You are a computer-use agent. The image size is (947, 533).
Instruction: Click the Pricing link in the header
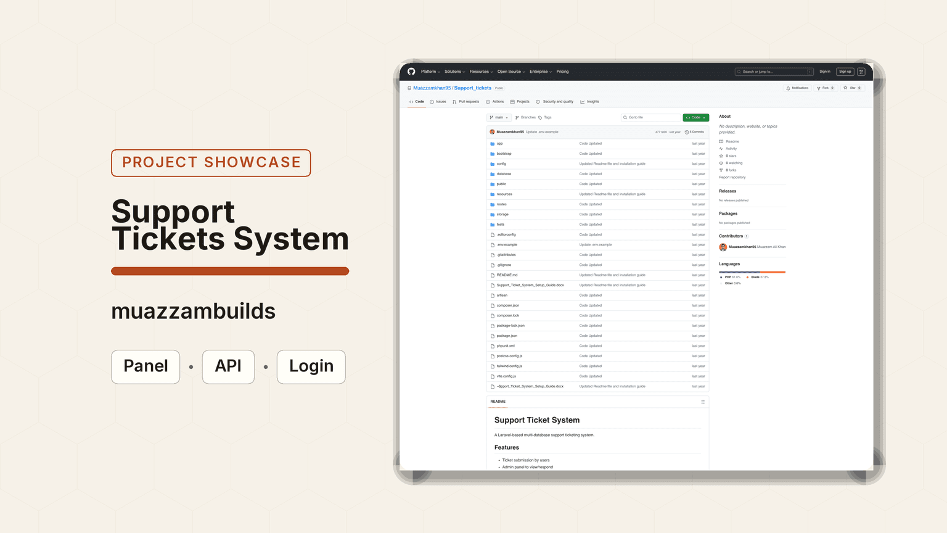pos(563,72)
